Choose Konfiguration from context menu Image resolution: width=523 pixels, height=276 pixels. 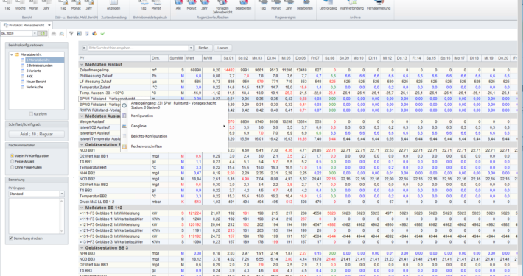coord(174,116)
